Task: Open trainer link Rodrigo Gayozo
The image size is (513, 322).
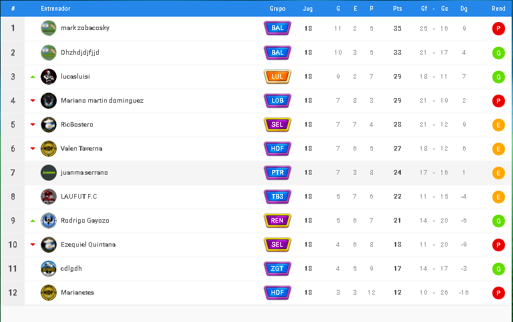Action: tap(84, 221)
